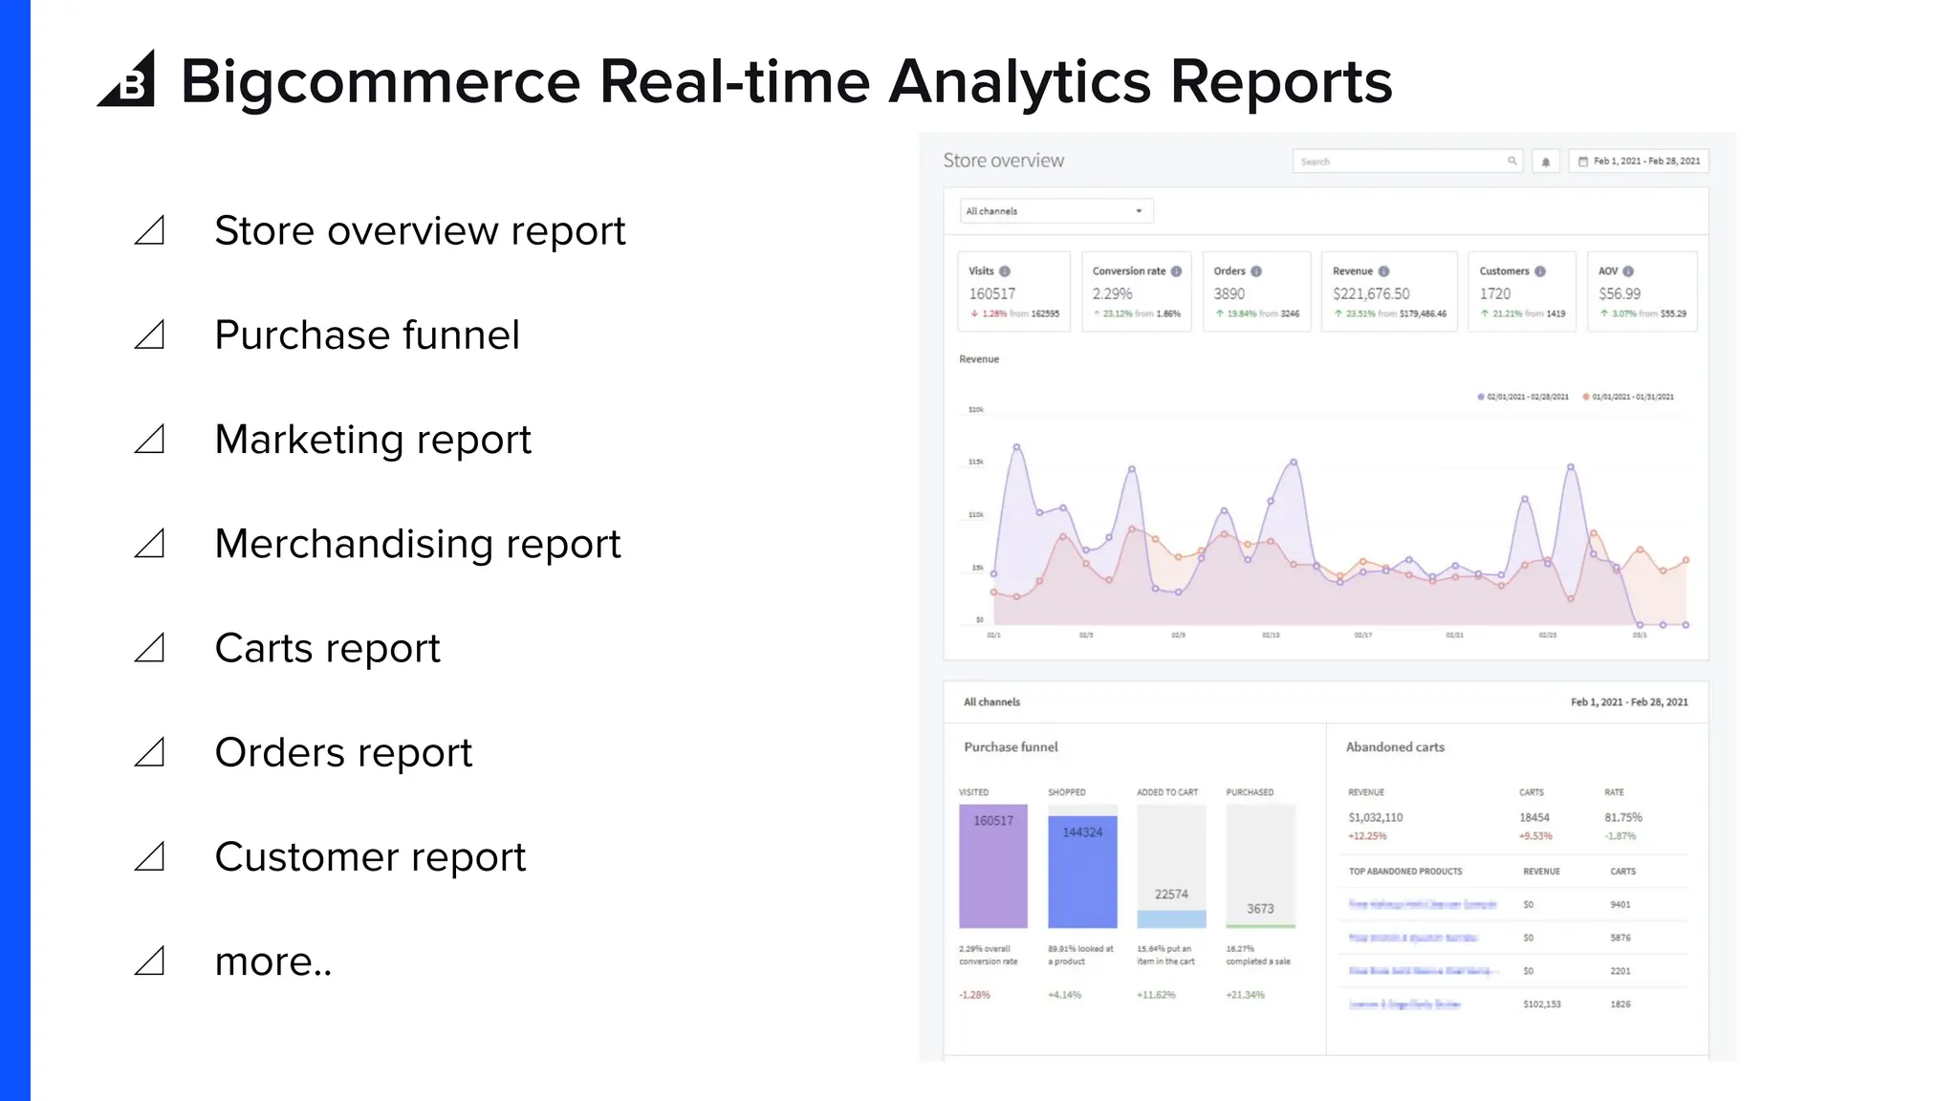Click the Top abandoned products column header
This screenshot has width=1958, height=1101.
(x=1405, y=872)
